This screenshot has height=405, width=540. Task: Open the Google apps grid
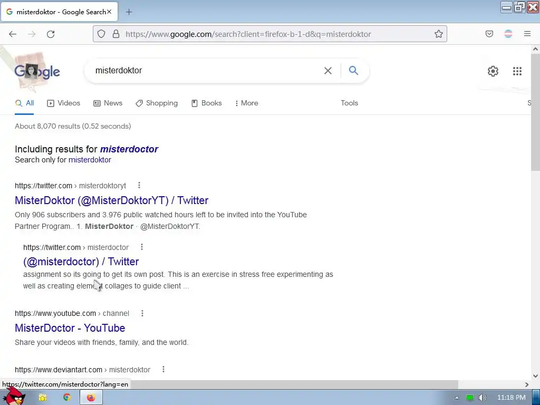(x=517, y=71)
